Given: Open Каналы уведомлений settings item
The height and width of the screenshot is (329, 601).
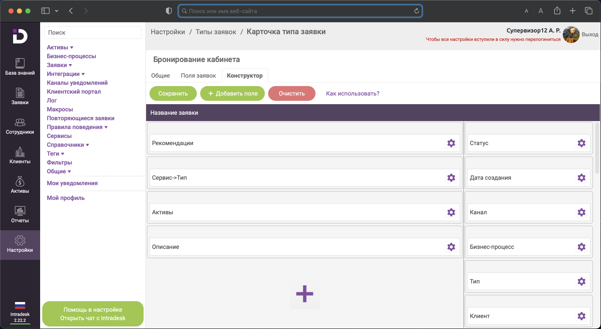Looking at the screenshot, I should (x=77, y=83).
